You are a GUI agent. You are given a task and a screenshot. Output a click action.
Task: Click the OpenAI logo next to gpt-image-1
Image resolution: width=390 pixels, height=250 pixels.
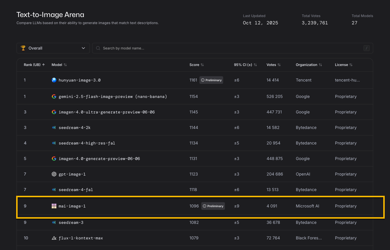(x=54, y=174)
